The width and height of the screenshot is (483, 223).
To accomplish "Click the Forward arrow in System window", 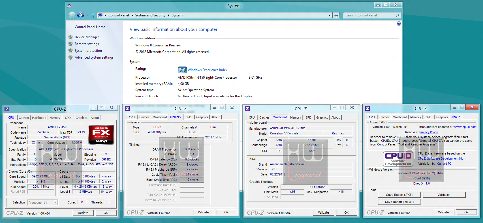I will [x=81, y=15].
